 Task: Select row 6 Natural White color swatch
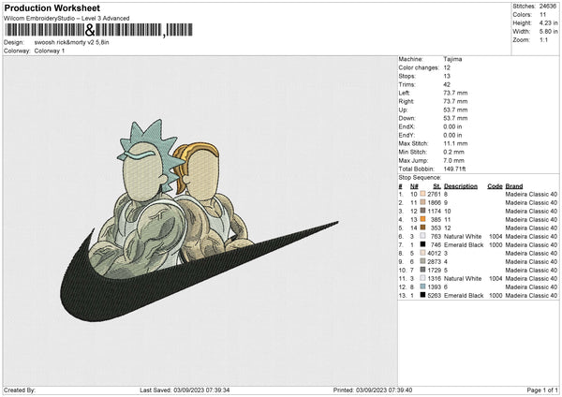pos(423,236)
